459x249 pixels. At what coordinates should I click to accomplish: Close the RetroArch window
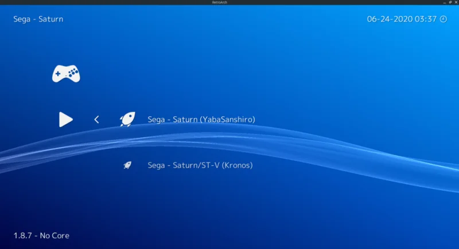tap(456, 2)
